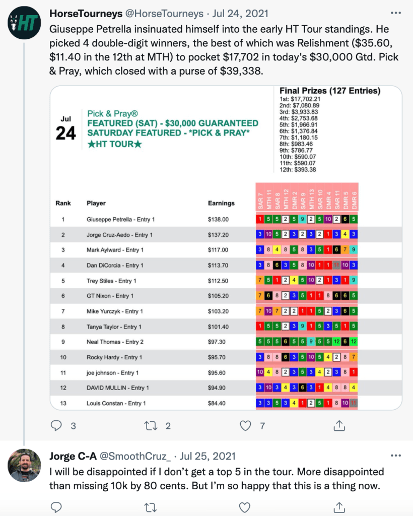This screenshot has height=516, width=413.
Task: Like Jorge C-A's reply
Action: [245, 506]
